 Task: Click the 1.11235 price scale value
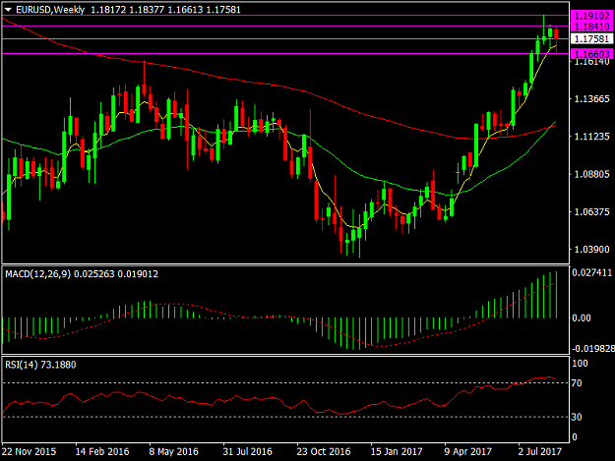pyautogui.click(x=591, y=137)
